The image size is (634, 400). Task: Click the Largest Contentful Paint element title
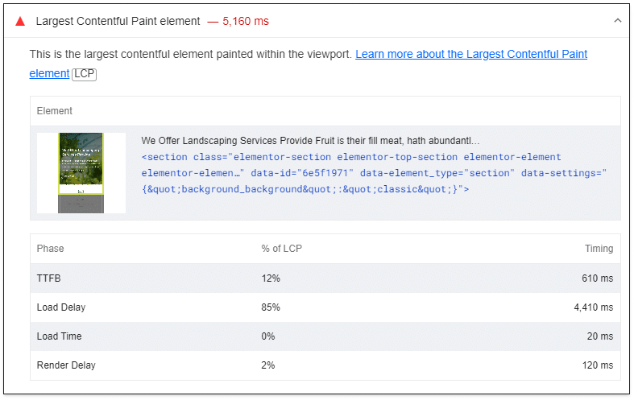(118, 21)
